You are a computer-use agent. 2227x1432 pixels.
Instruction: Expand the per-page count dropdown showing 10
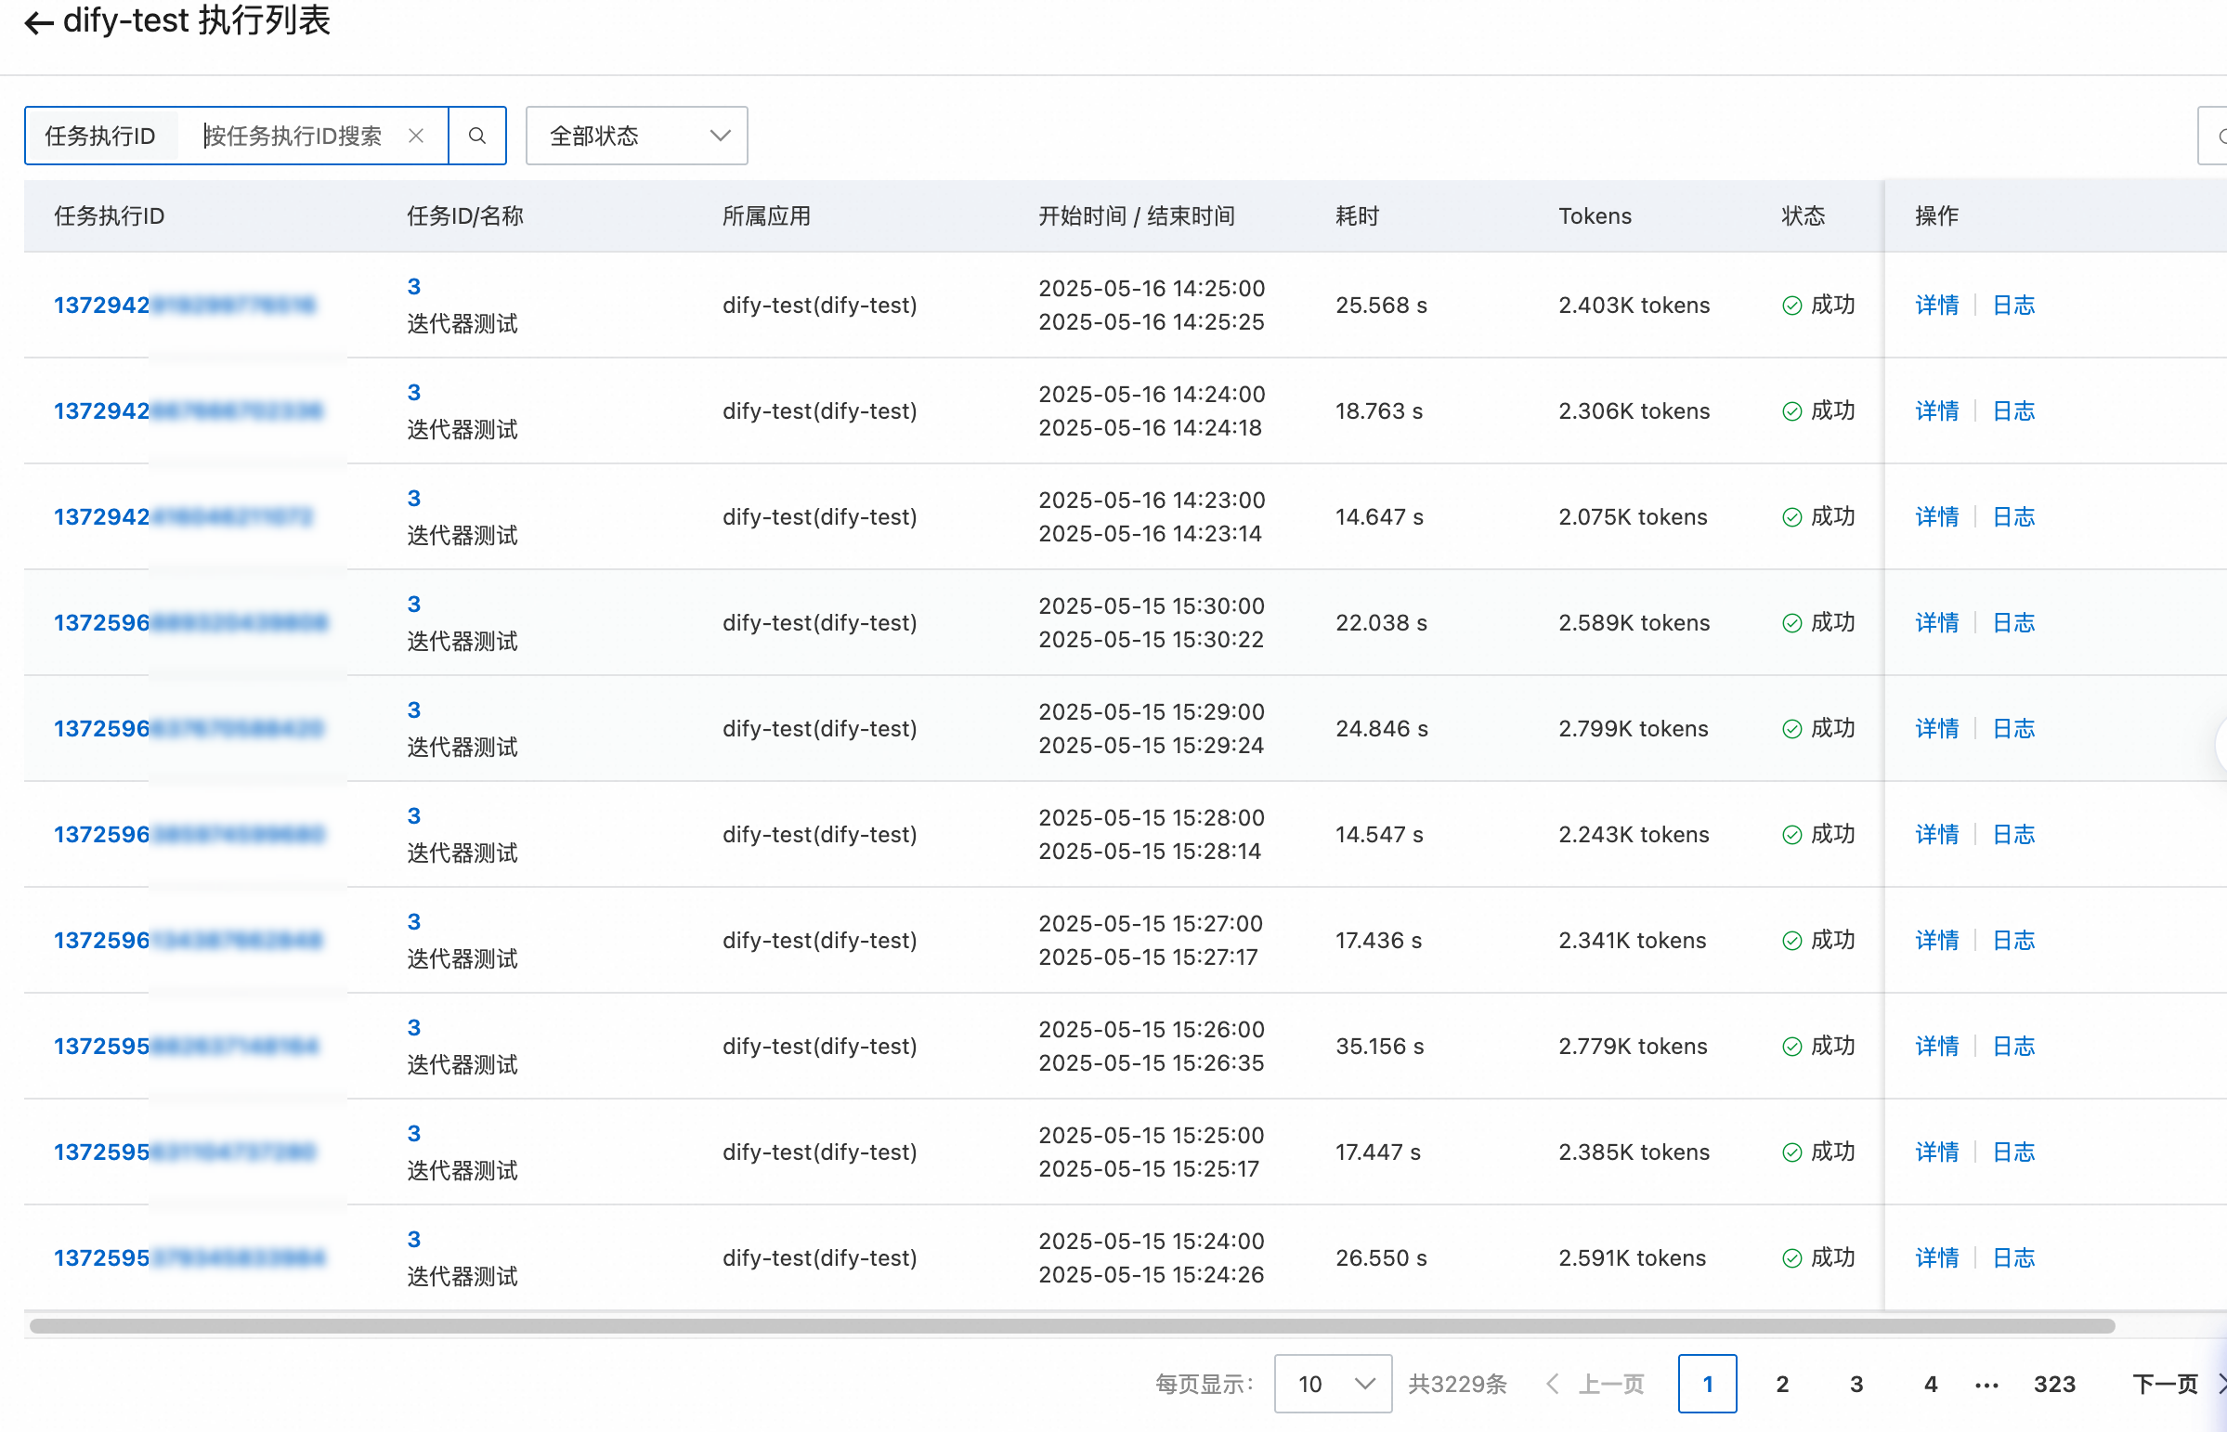[x=1332, y=1384]
